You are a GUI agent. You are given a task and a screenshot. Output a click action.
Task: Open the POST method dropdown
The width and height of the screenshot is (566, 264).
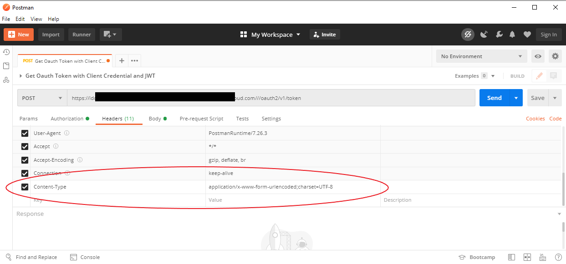[x=42, y=98]
